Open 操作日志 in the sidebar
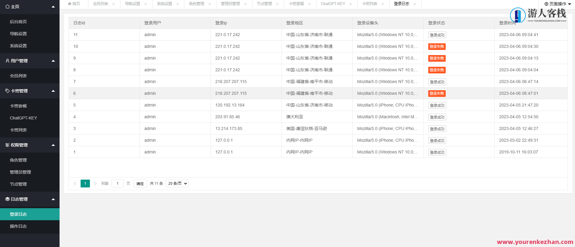Screen dimensions: 575x247 (18, 226)
